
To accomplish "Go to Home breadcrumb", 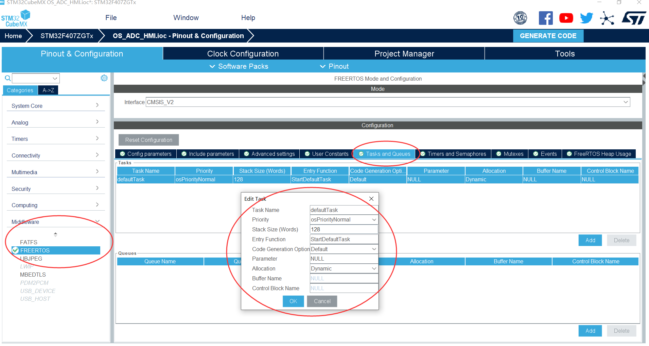I will (13, 36).
